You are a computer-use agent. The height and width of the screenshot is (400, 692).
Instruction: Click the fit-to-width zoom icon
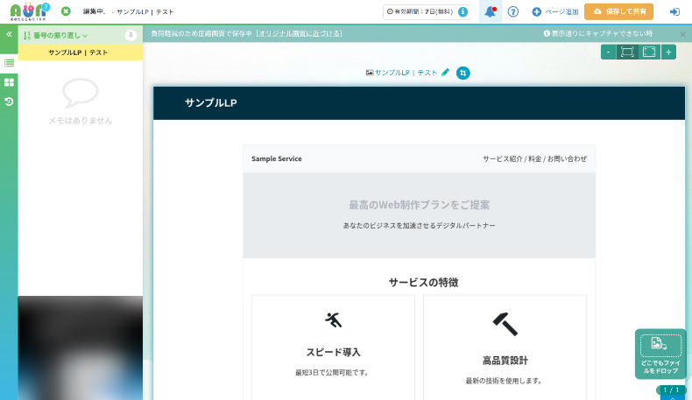627,52
